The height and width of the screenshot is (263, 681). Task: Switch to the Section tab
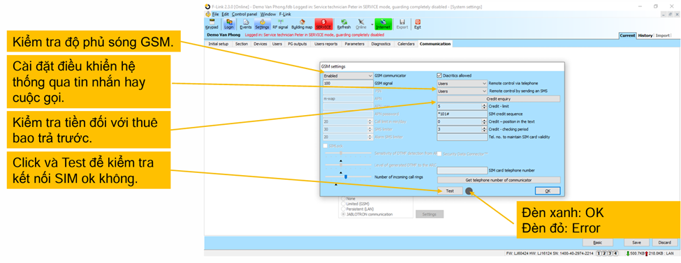point(242,44)
